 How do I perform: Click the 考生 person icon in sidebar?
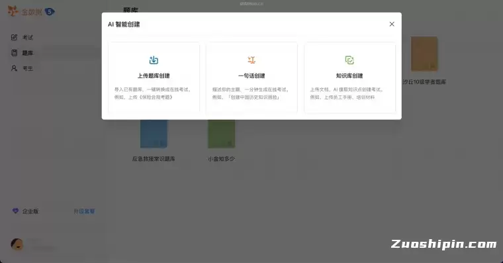[x=14, y=68]
